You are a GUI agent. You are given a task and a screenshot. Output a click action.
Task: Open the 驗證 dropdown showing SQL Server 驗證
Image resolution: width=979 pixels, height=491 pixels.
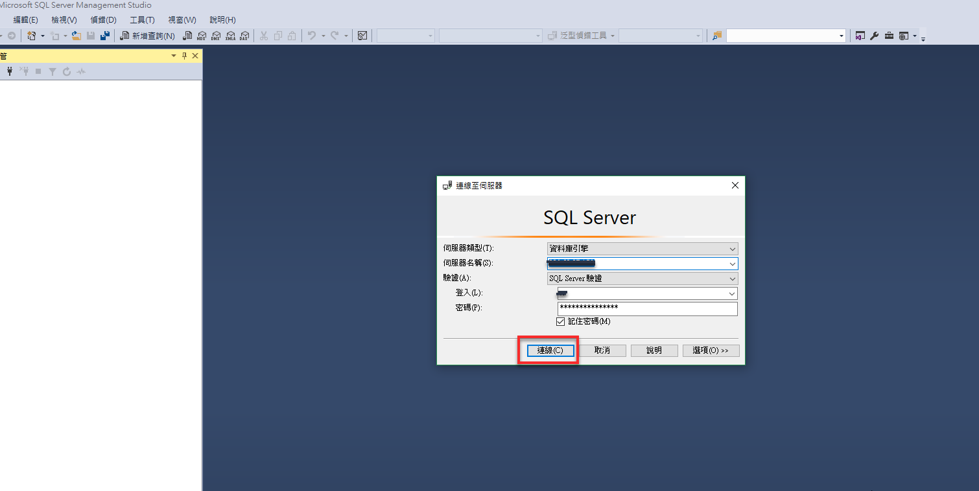pos(643,279)
